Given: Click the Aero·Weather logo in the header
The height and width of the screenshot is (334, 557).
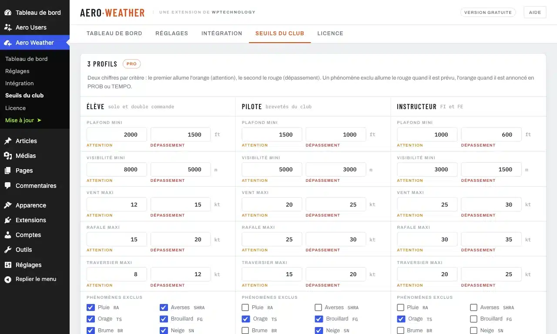Looking at the screenshot, I should point(112,13).
